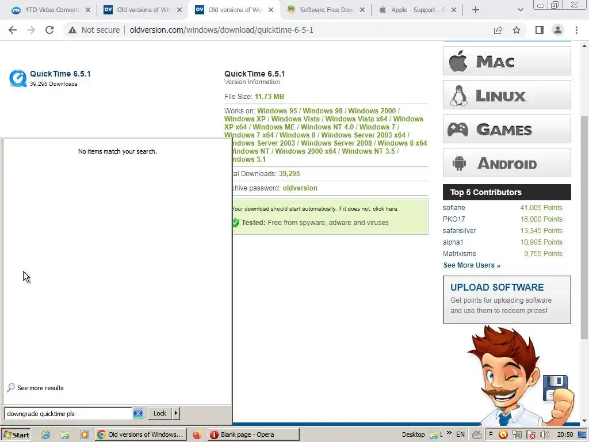Click See more results in Start menu
Screen dimensions: 589x442
(36, 388)
